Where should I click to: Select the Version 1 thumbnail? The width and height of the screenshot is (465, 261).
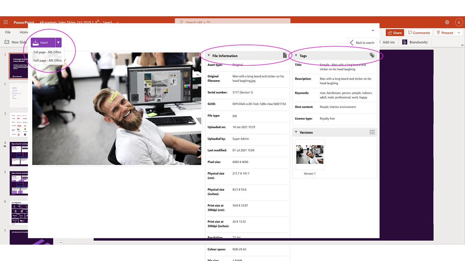click(310, 155)
